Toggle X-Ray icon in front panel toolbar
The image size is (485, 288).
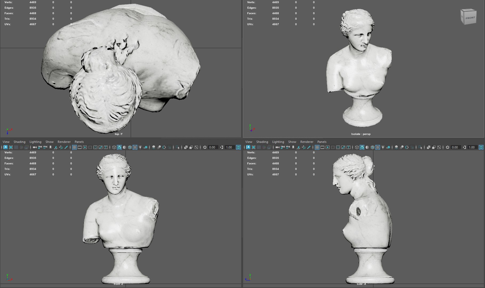[x=186, y=147]
